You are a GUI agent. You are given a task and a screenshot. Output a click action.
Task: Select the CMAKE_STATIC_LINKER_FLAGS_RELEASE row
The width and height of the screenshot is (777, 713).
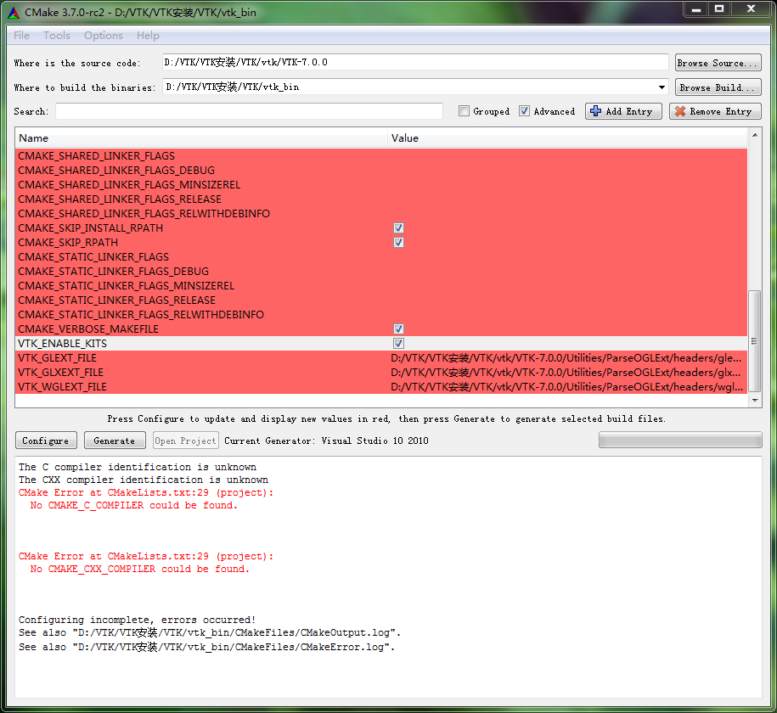tap(381, 300)
